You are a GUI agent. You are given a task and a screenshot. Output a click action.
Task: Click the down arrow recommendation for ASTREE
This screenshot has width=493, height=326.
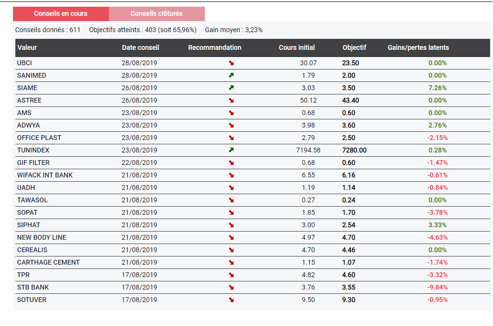(x=232, y=101)
